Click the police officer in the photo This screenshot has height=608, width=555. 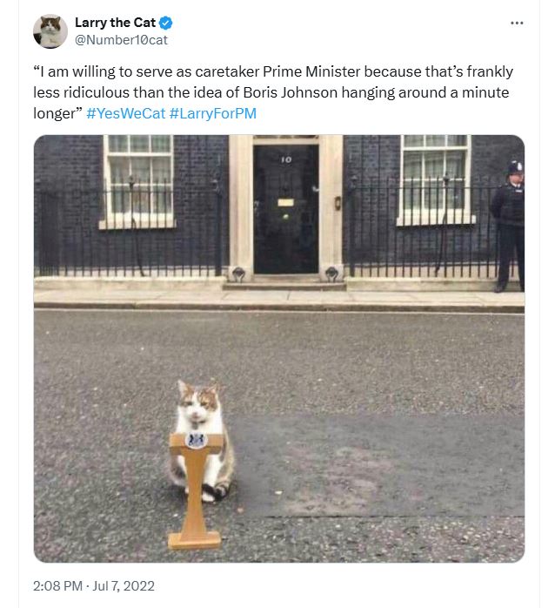(509, 225)
